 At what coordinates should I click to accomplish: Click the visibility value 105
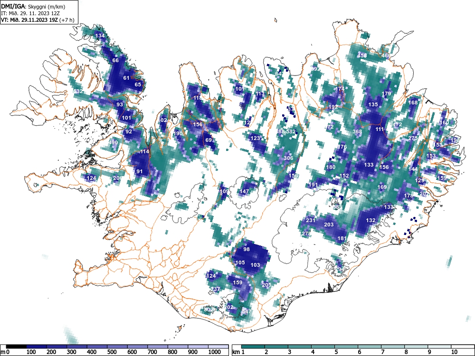pos(240,262)
